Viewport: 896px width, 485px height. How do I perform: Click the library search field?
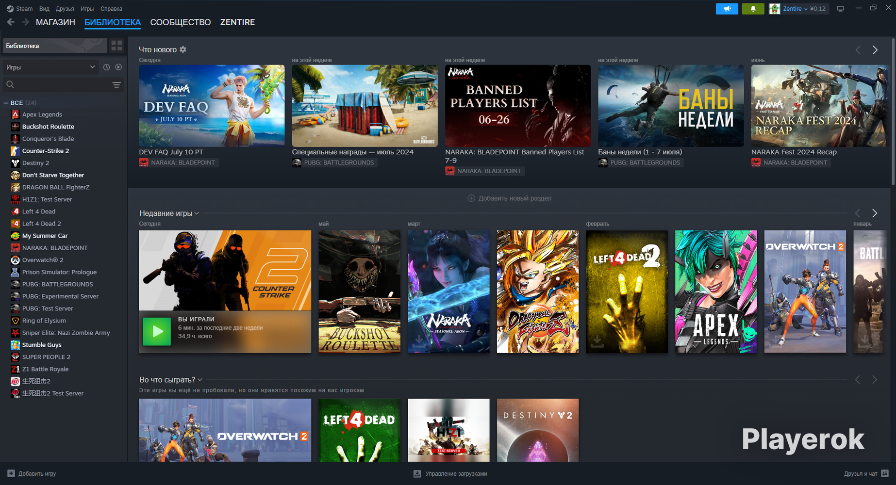pyautogui.click(x=63, y=84)
